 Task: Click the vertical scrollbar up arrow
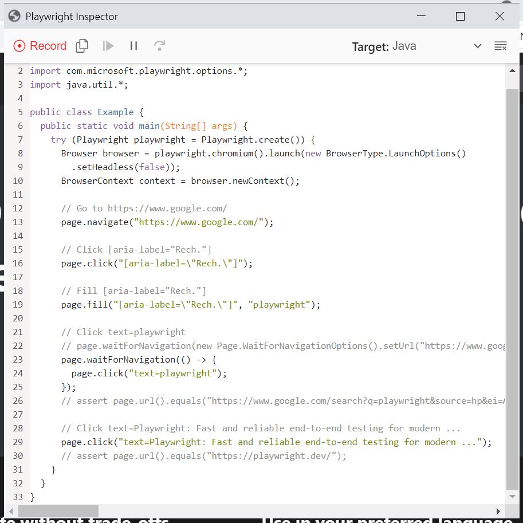(512, 70)
